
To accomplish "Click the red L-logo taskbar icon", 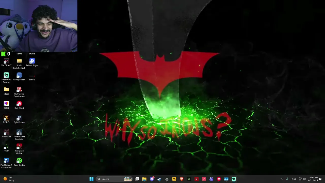I will 196,179.
